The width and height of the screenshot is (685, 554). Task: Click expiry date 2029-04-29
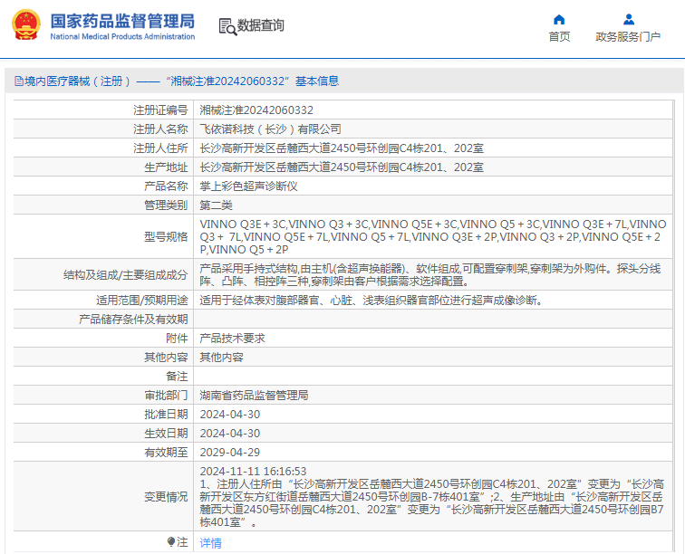click(230, 453)
